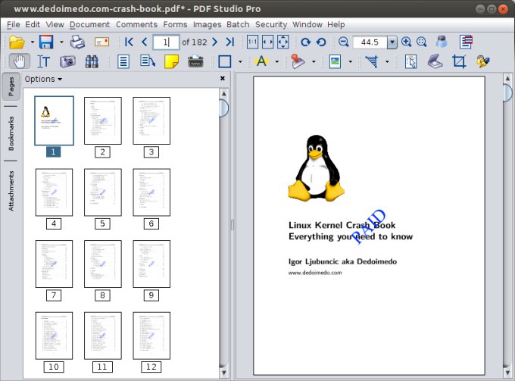The width and height of the screenshot is (515, 381).
Task: Select the Hand tool
Action: (17, 62)
